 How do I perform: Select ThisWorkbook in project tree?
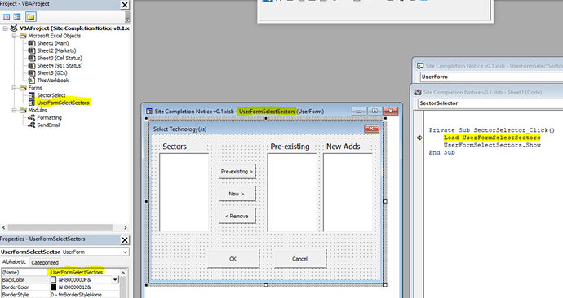click(53, 81)
